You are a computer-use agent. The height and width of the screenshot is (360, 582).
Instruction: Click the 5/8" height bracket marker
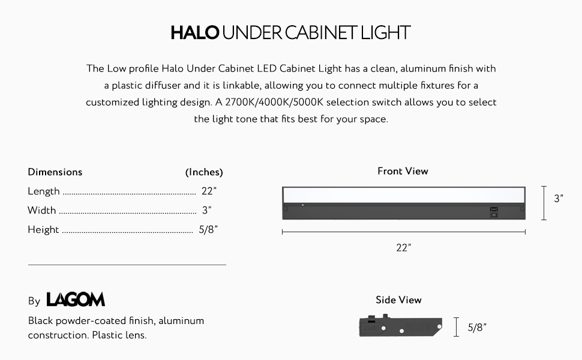pyautogui.click(x=457, y=327)
